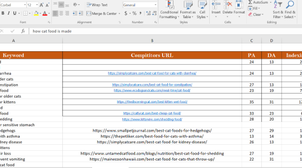Select column B header
The height and width of the screenshot is (168, 302).
152,40
